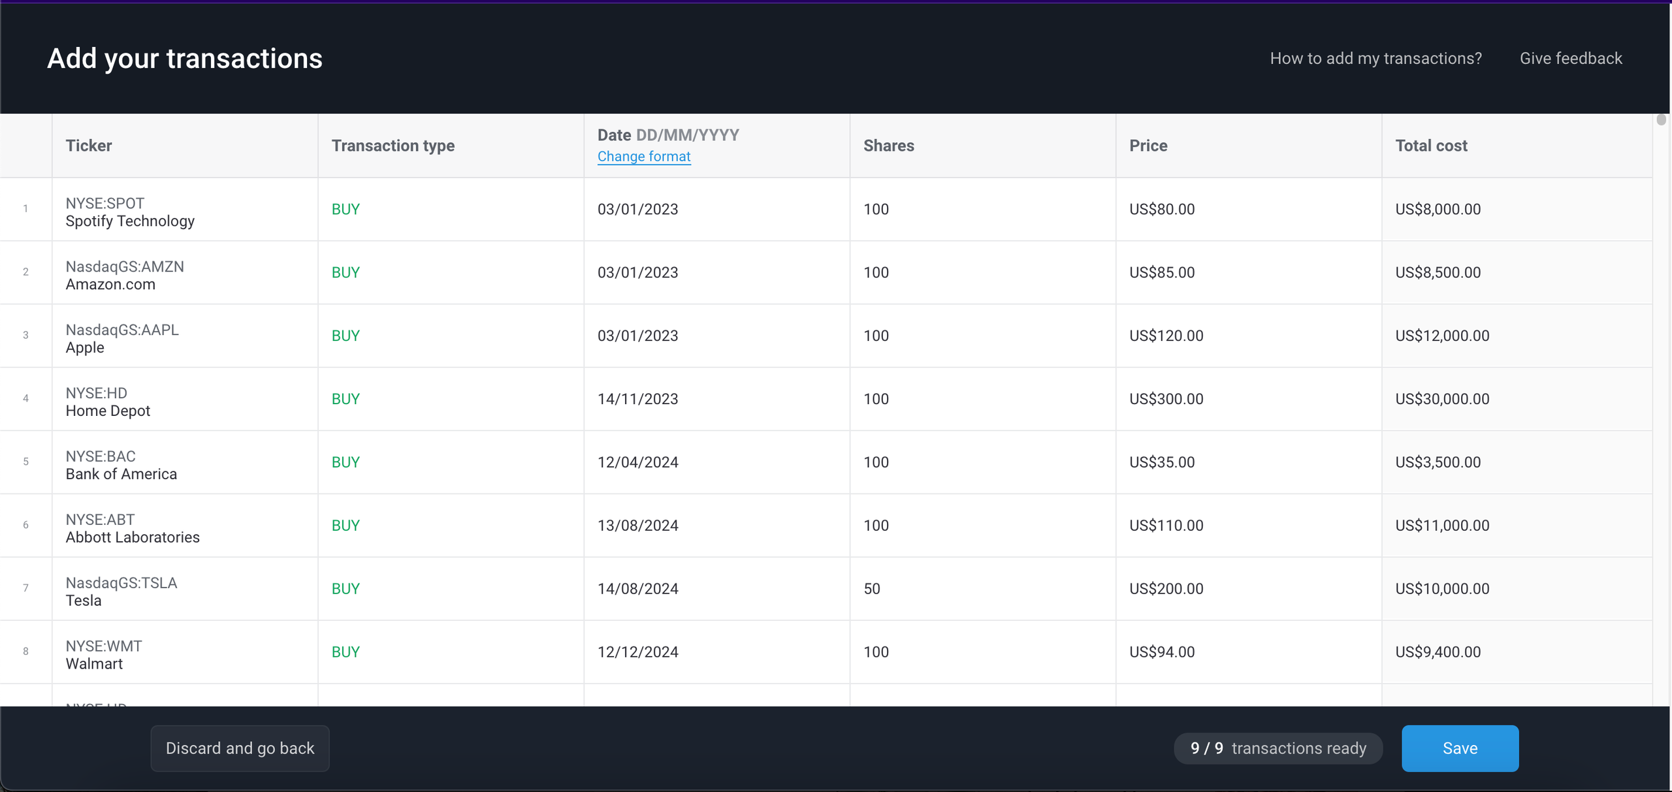This screenshot has width=1672, height=792.
Task: Click the Save button
Action: (1460, 748)
